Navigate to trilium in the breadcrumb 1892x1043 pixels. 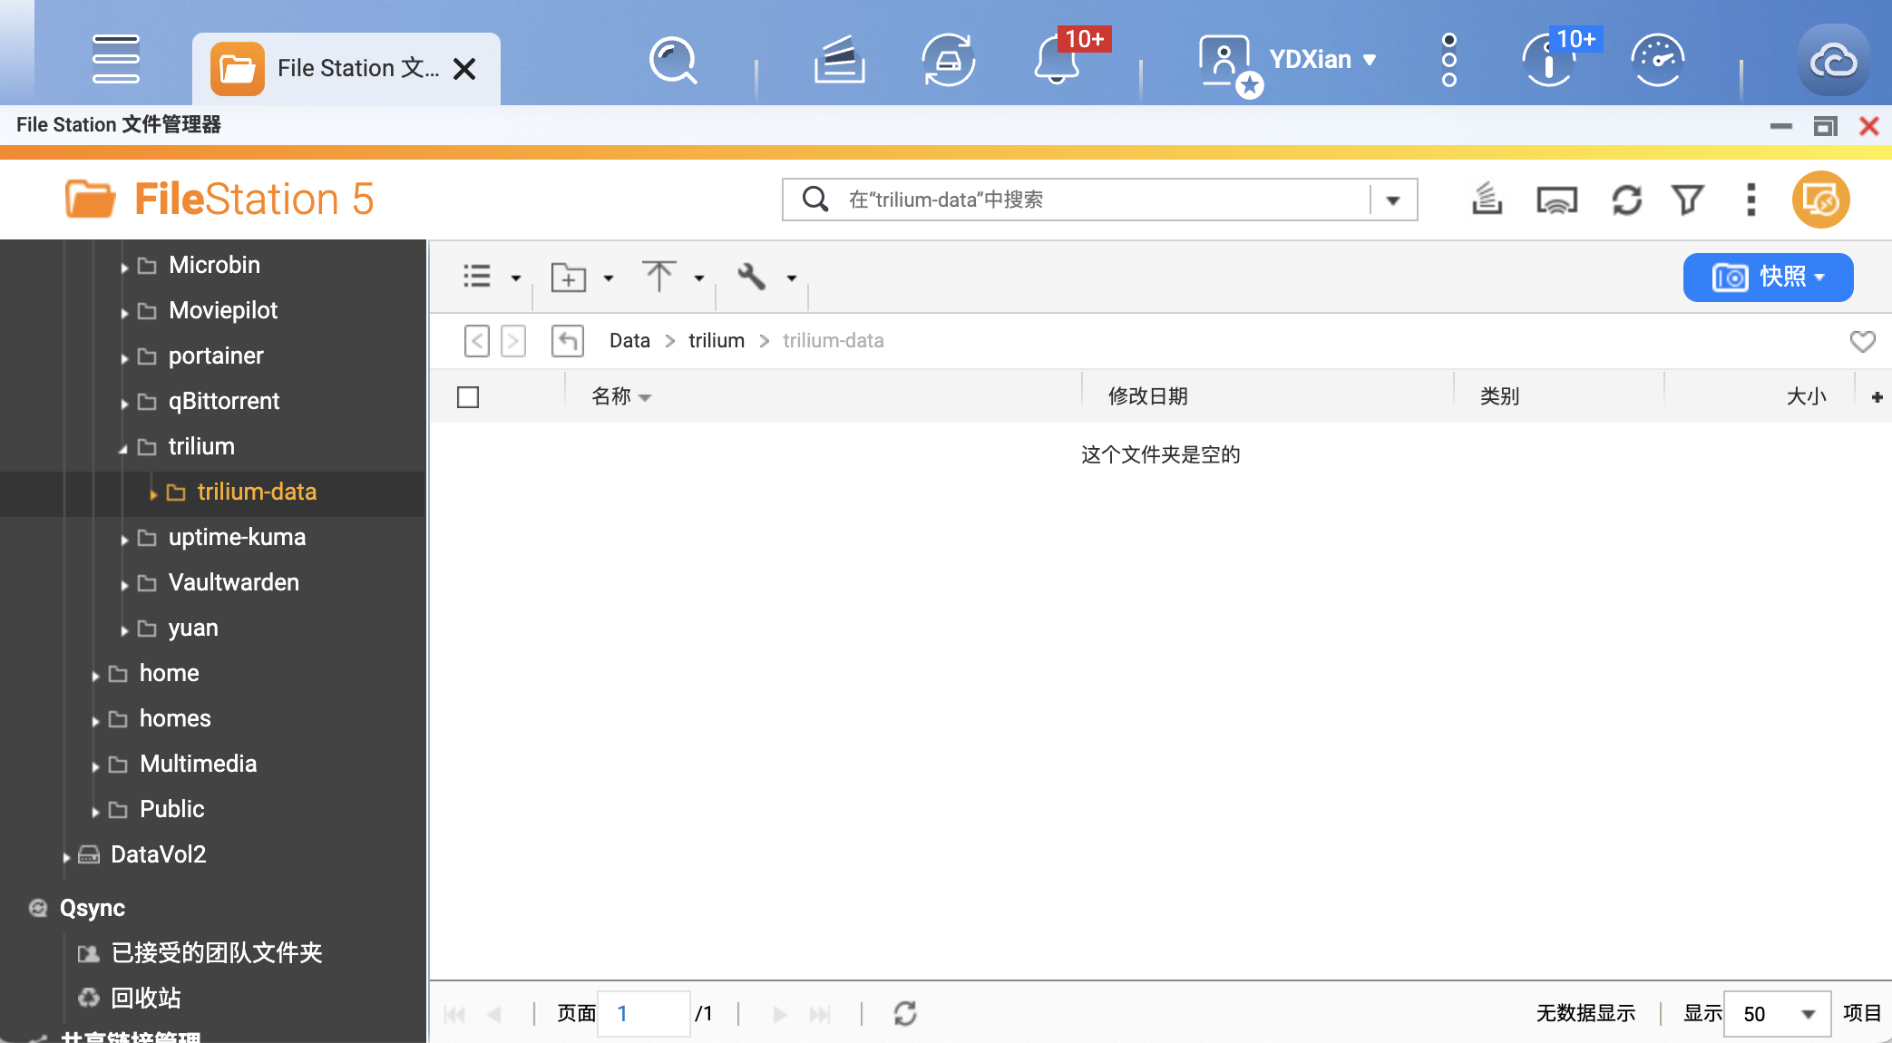coord(717,341)
